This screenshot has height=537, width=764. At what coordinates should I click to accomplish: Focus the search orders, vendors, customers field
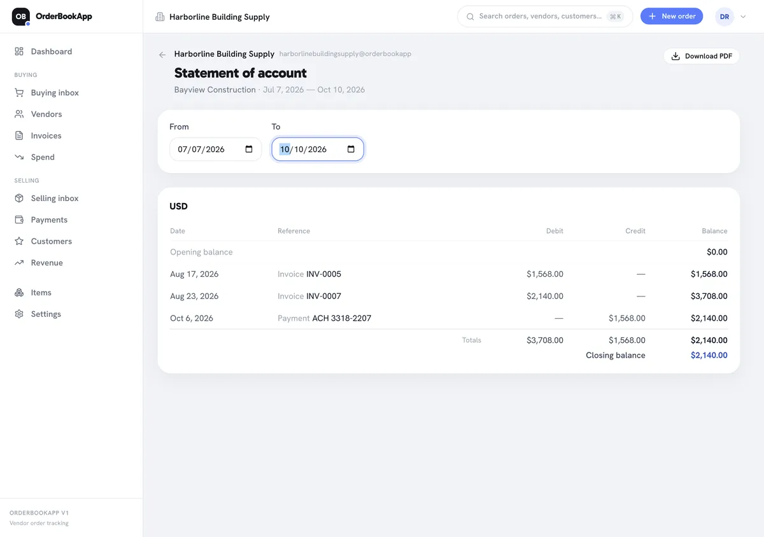pos(545,17)
